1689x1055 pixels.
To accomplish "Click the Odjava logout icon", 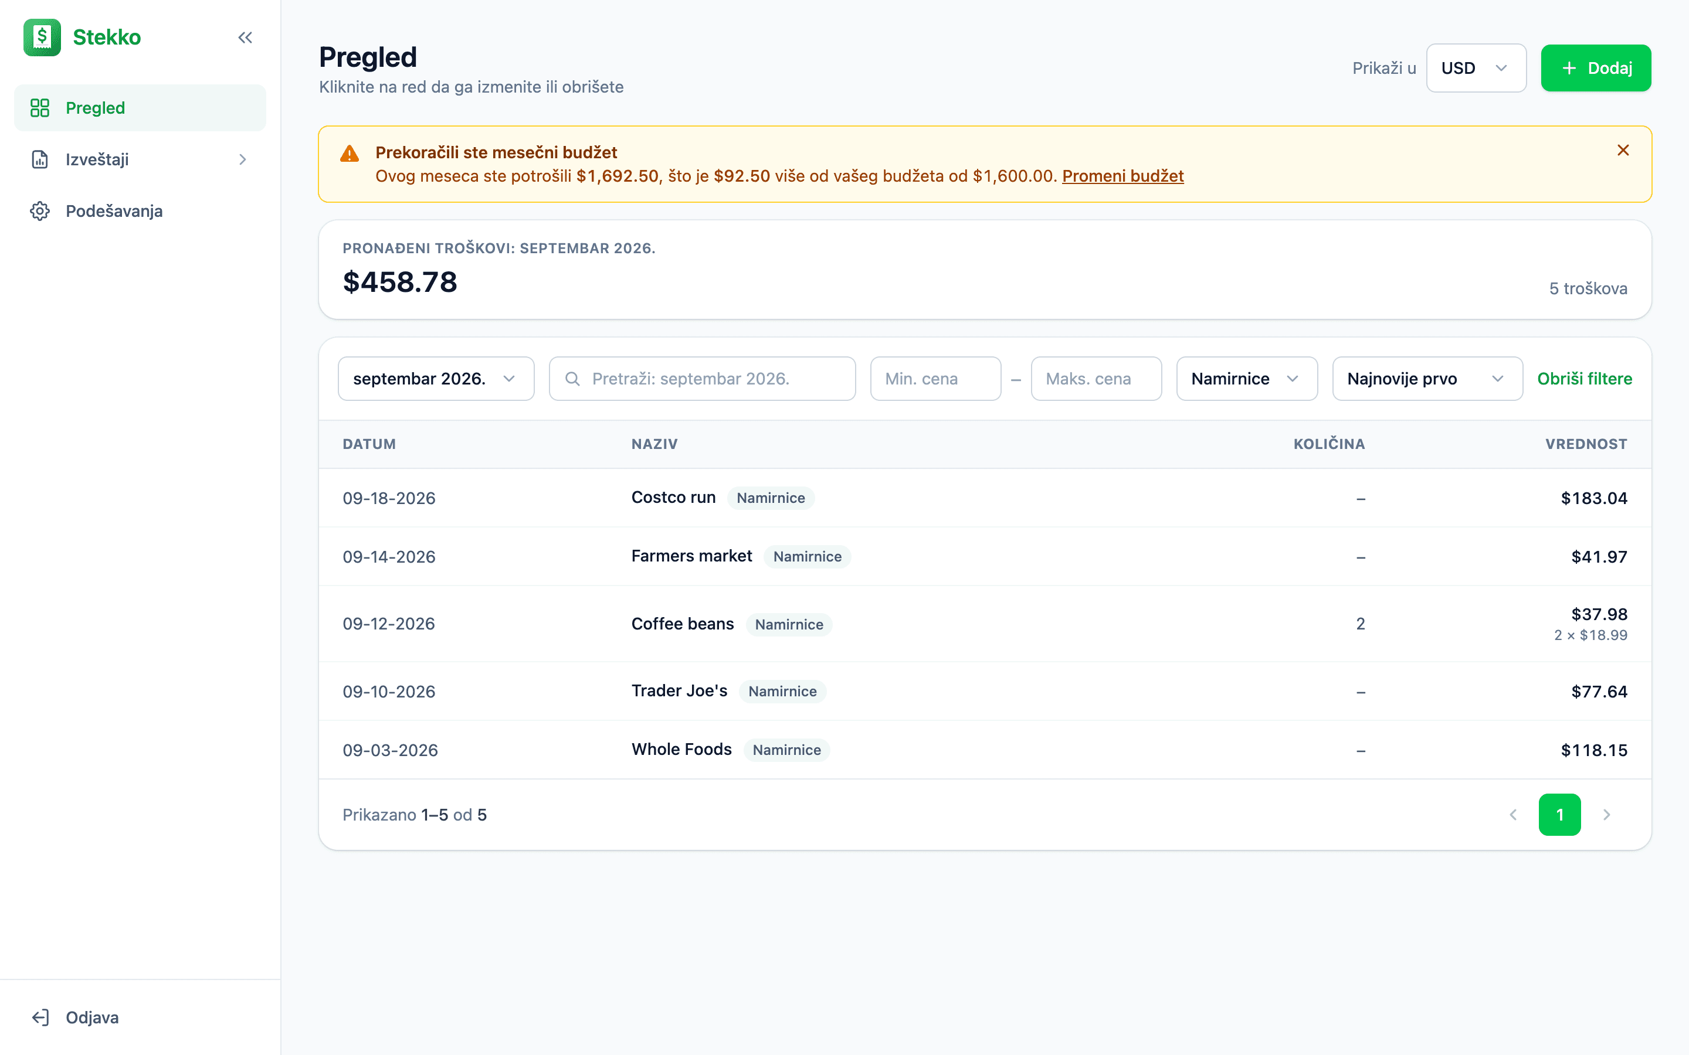I will tap(40, 1017).
